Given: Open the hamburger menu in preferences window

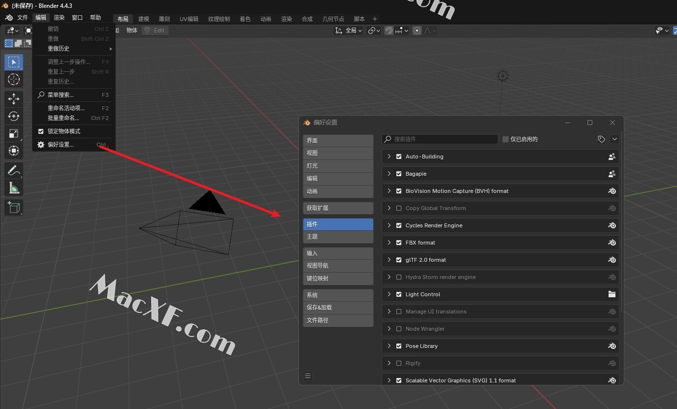Looking at the screenshot, I should point(308,376).
